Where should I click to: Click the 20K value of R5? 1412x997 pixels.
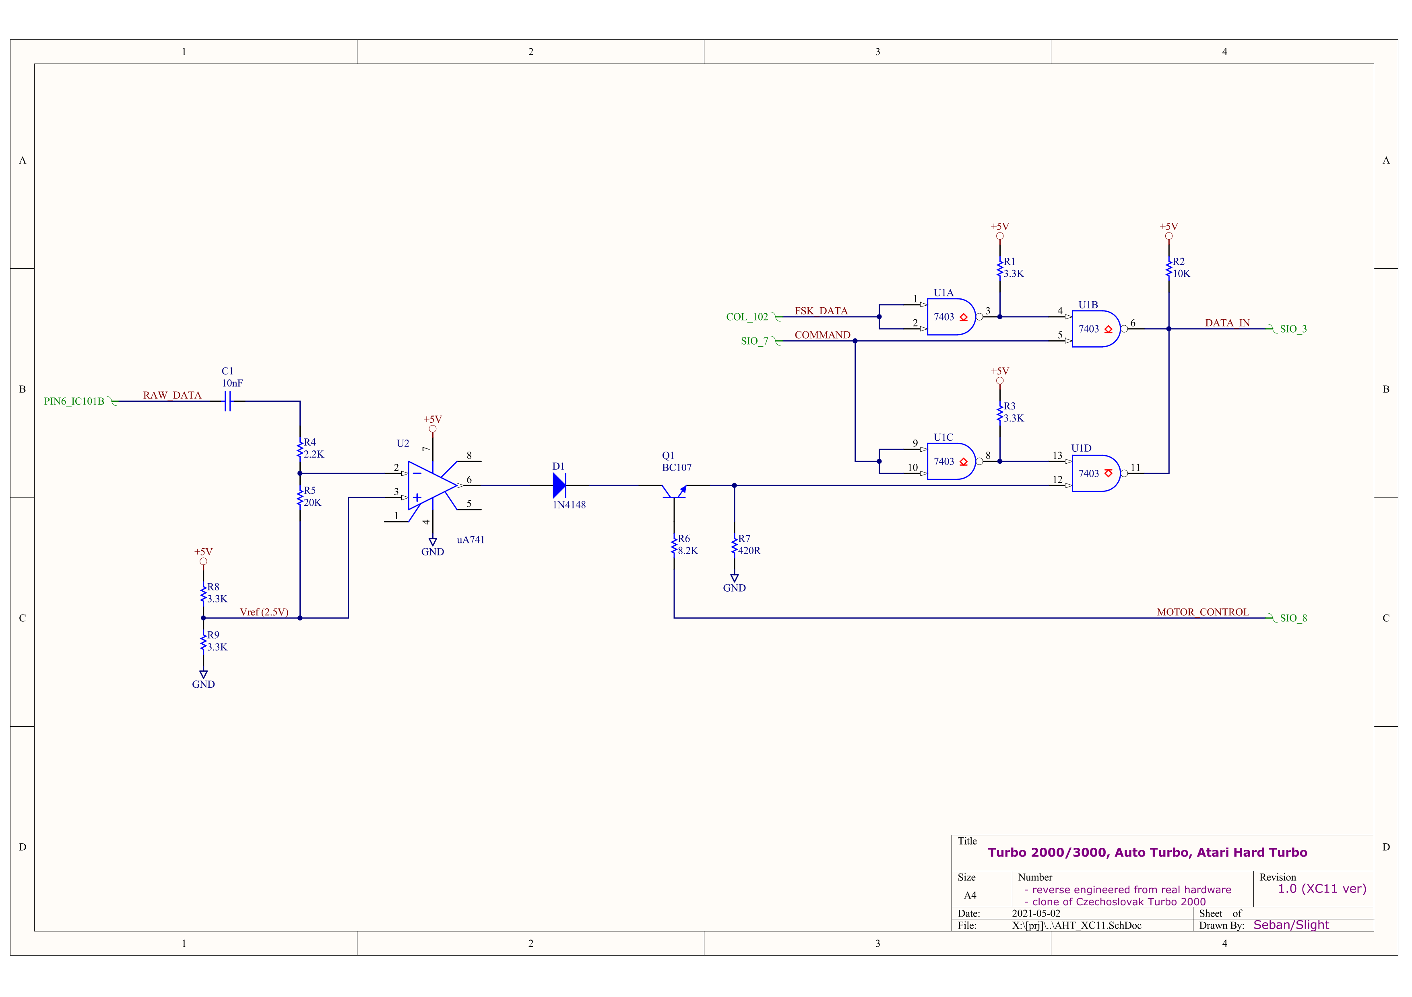coord(312,502)
